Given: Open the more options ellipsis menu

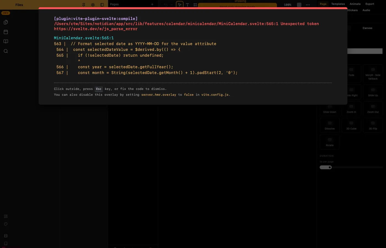Looking at the screenshot, I should (x=308, y=5).
